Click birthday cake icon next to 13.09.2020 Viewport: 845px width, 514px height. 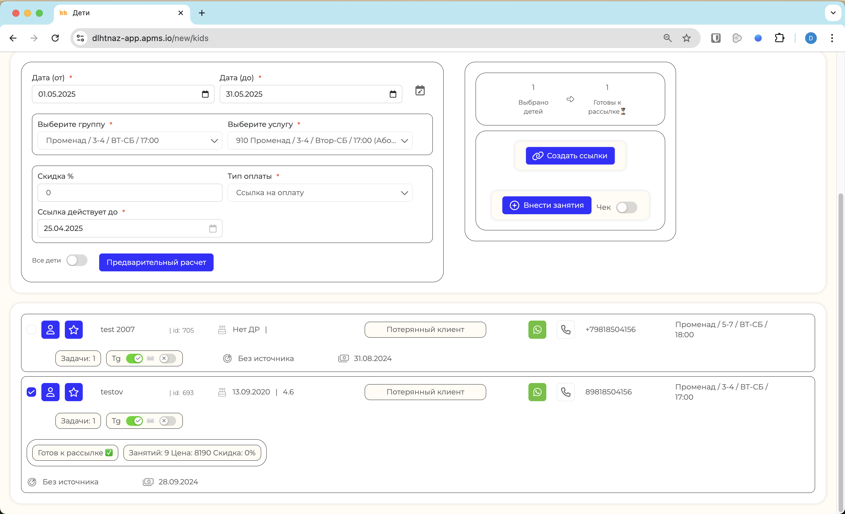(222, 392)
